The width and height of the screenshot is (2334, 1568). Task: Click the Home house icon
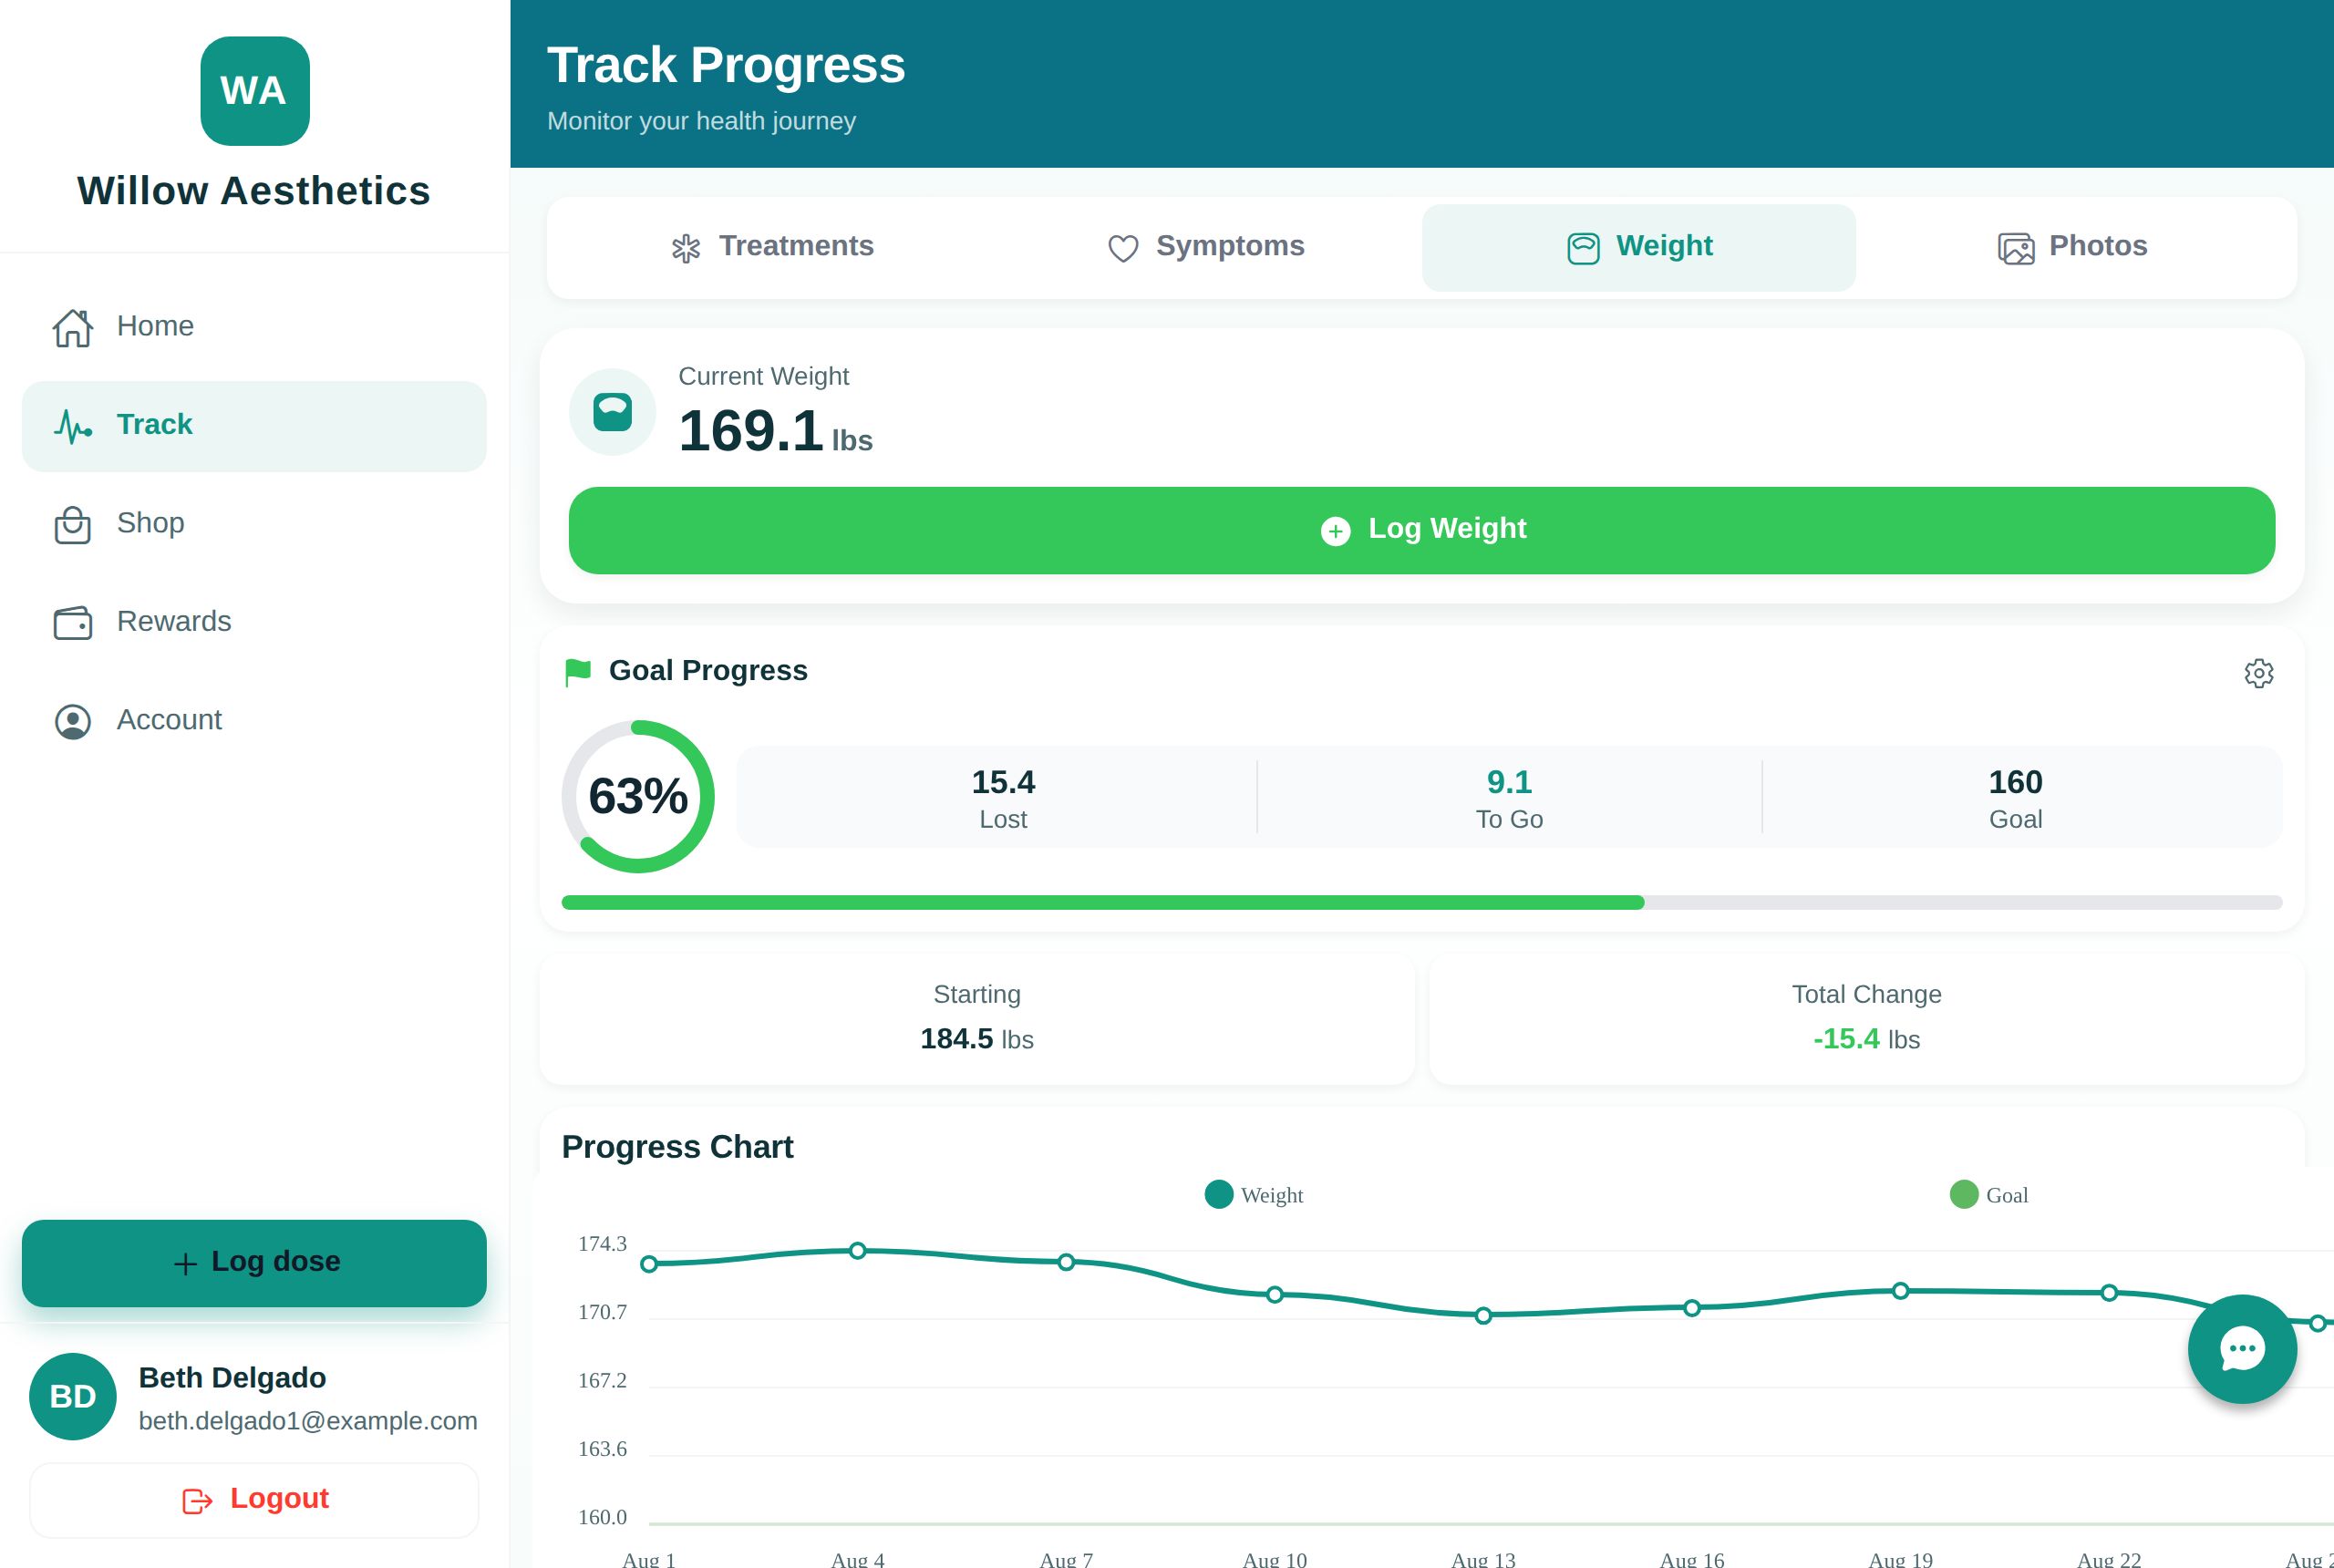(x=73, y=327)
